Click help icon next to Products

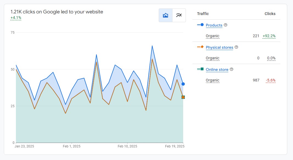coord(225,25)
